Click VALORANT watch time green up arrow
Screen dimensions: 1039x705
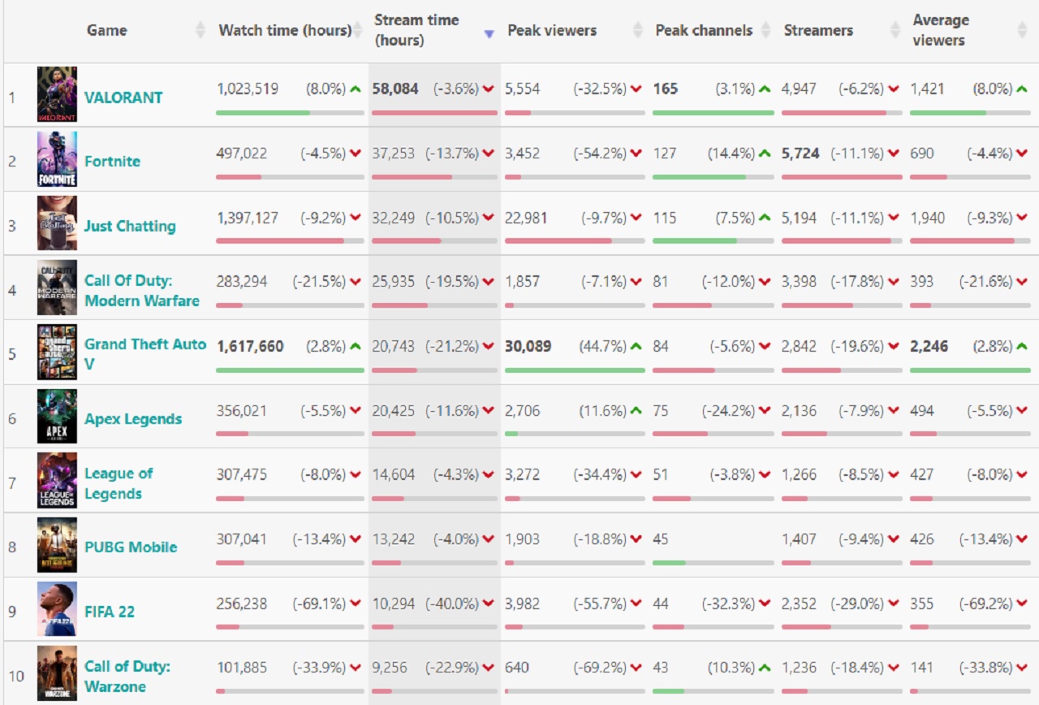356,89
